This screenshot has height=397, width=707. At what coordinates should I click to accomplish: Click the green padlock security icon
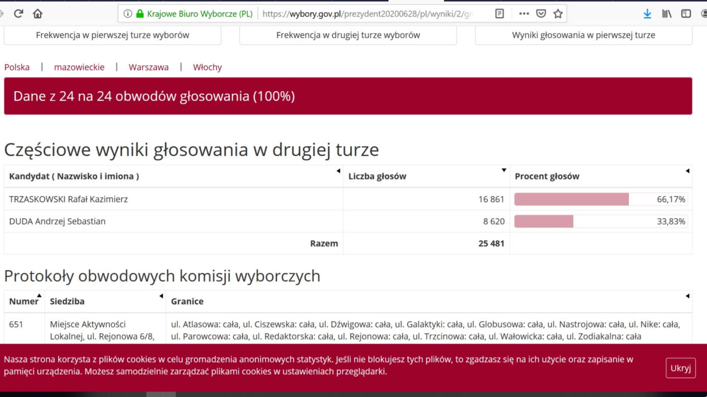pos(140,14)
